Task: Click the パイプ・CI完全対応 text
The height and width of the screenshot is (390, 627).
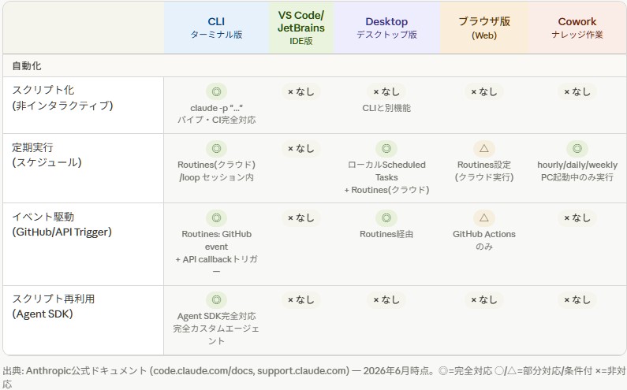Action: point(216,120)
